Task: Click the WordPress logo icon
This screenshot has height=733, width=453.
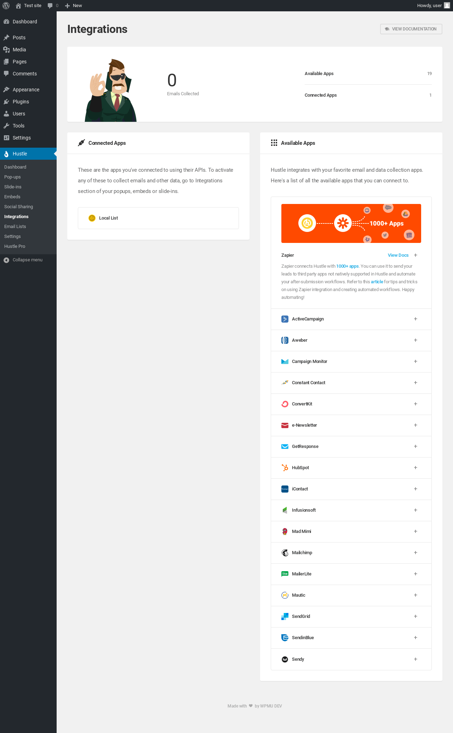Action: pyautogui.click(x=6, y=6)
